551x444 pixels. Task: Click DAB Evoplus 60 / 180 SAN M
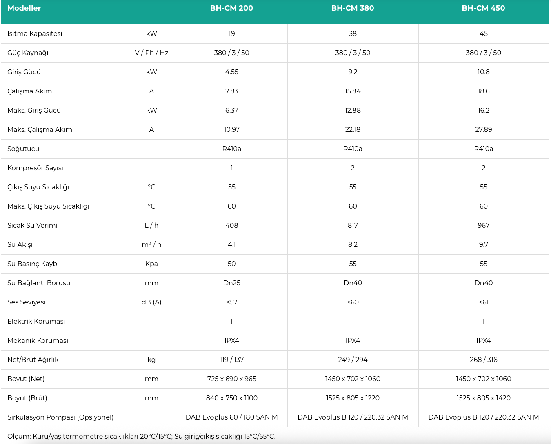(231, 417)
